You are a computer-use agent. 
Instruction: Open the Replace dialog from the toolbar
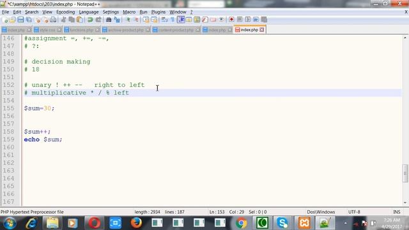(x=117, y=20)
